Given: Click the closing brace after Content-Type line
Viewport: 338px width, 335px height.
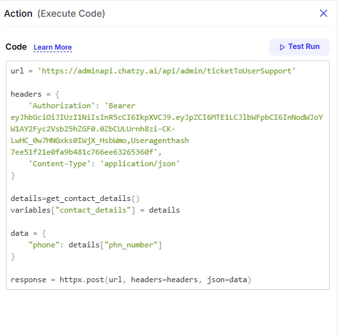Looking at the screenshot, I should point(13,176).
